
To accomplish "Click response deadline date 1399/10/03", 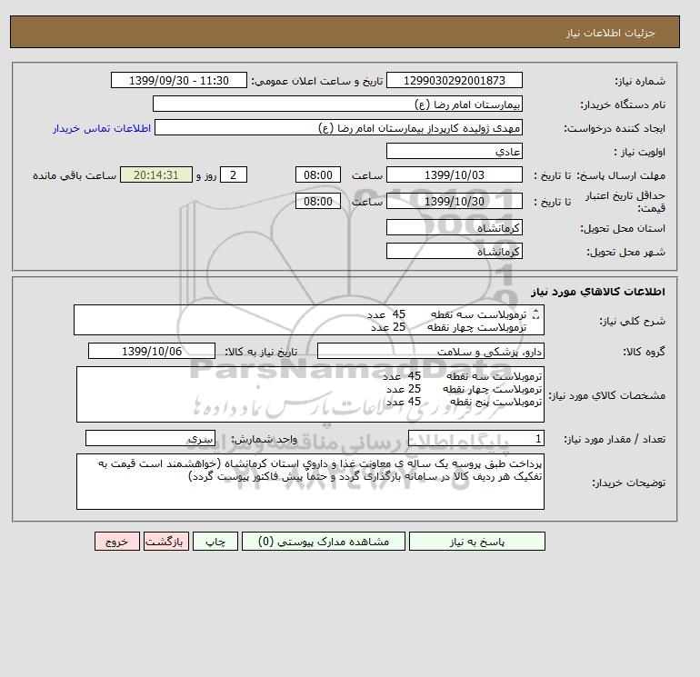I will (454, 175).
